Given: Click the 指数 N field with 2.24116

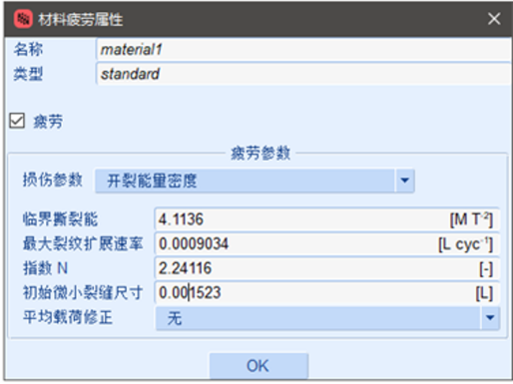Looking at the screenshot, I should tap(327, 268).
